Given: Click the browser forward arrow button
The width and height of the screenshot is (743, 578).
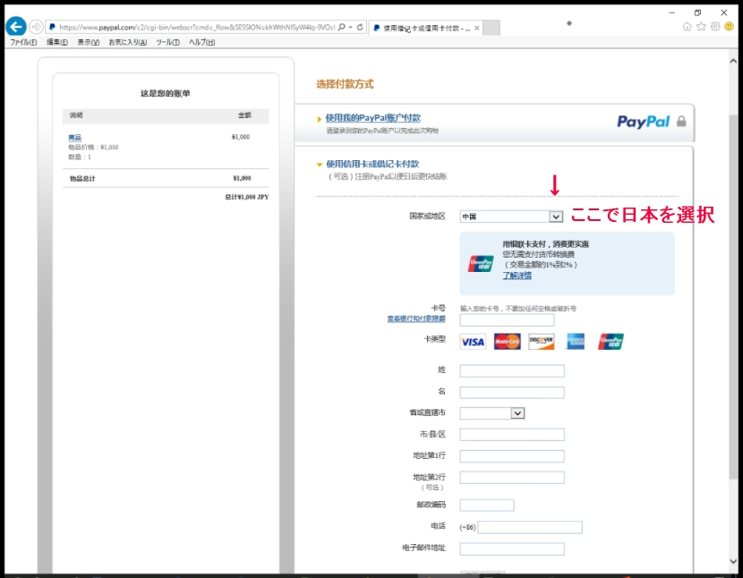Looking at the screenshot, I should [x=36, y=27].
